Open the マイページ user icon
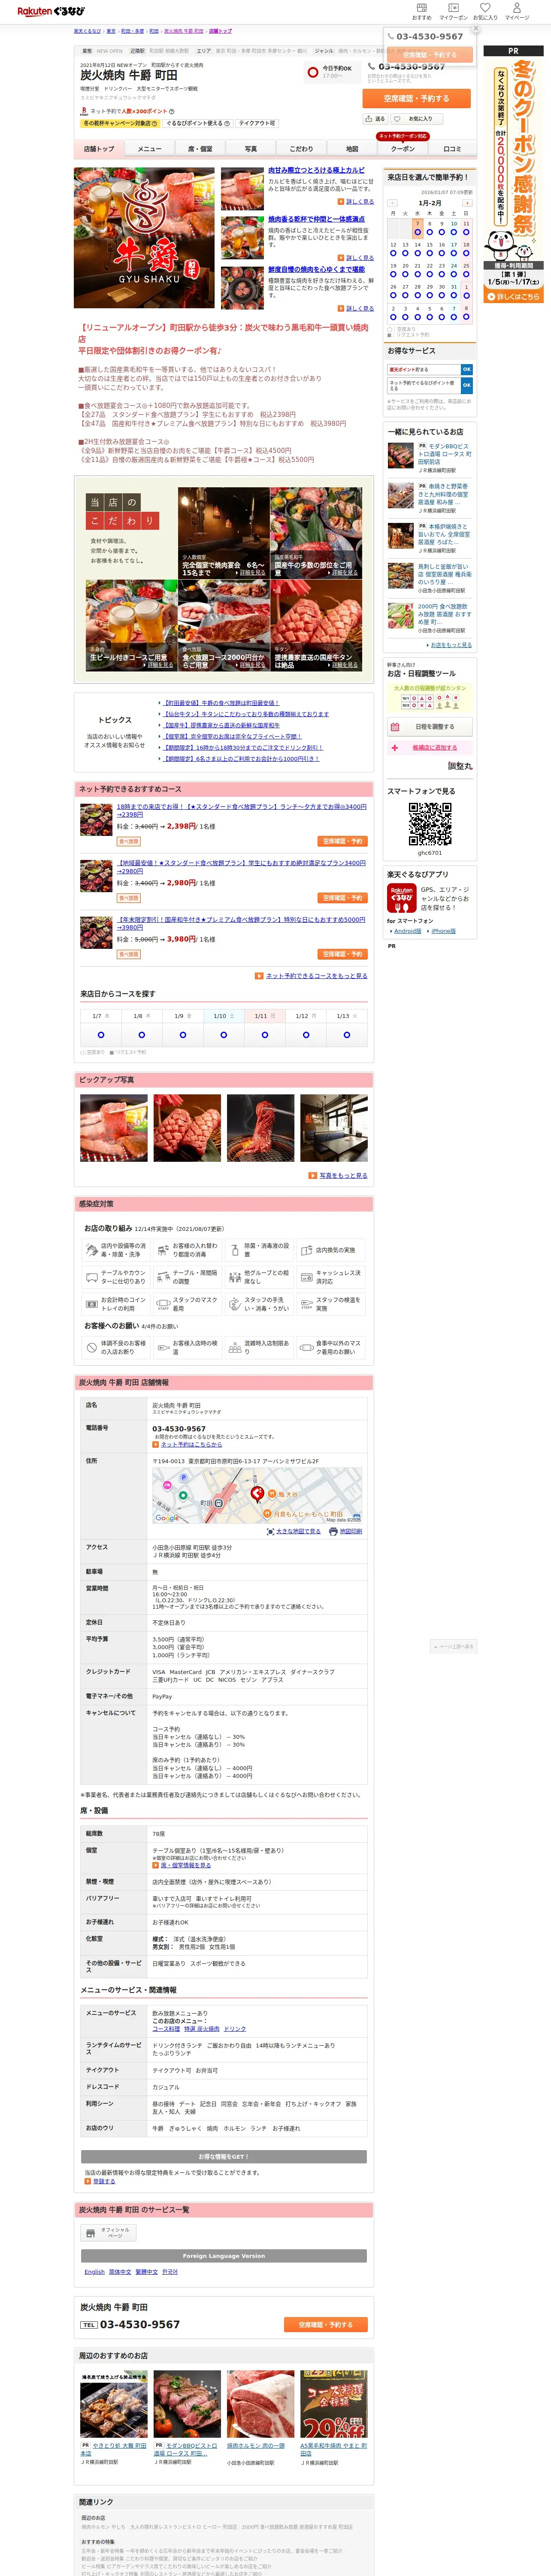Image resolution: width=551 pixels, height=2576 pixels. pyautogui.click(x=517, y=11)
